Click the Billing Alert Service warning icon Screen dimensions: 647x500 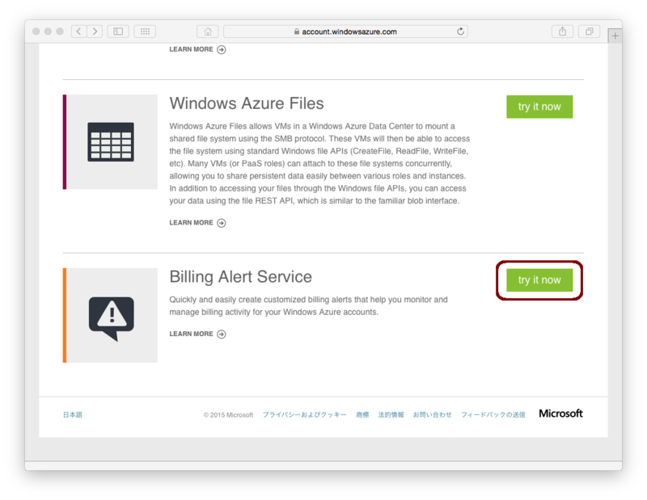(x=112, y=318)
